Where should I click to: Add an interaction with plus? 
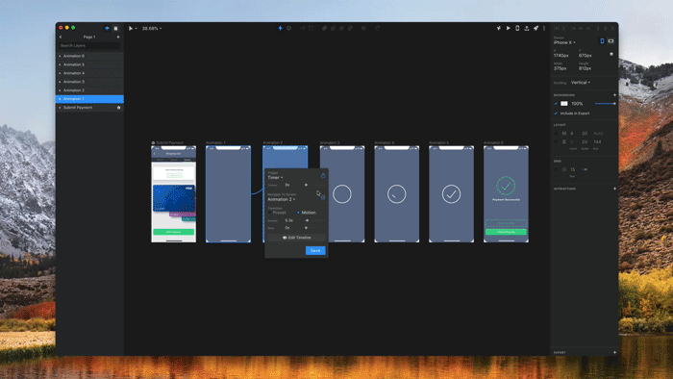(x=614, y=189)
